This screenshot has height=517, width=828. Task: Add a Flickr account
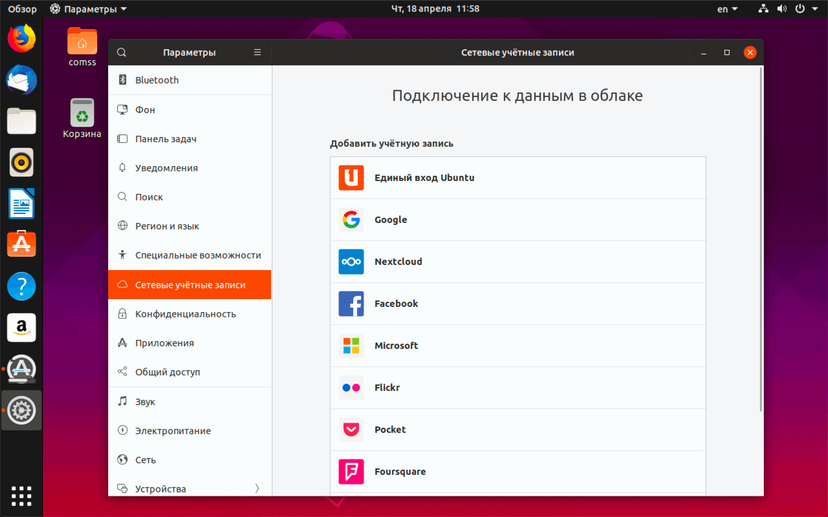(x=518, y=388)
